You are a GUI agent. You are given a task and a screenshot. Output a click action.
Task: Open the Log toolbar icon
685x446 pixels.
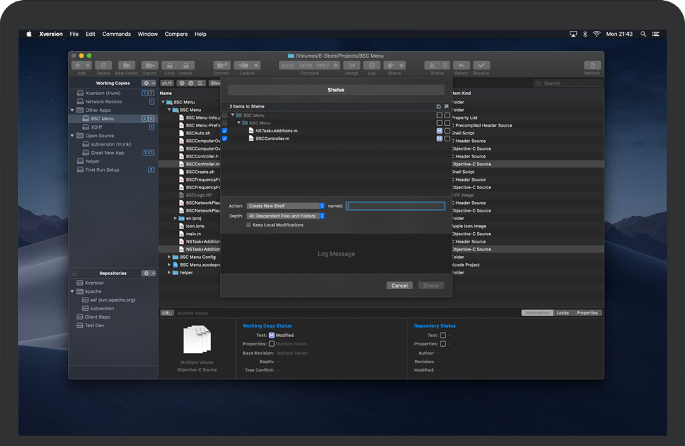(x=372, y=65)
